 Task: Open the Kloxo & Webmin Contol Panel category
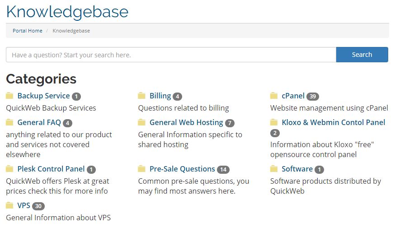point(333,122)
